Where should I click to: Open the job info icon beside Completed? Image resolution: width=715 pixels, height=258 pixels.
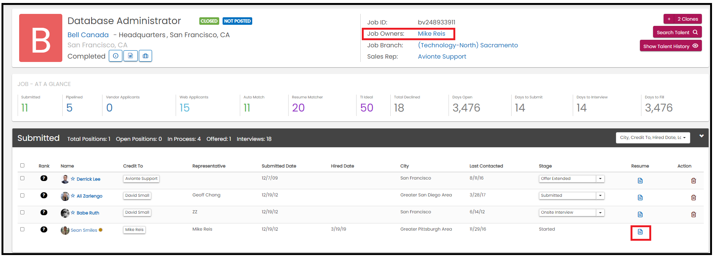point(116,56)
